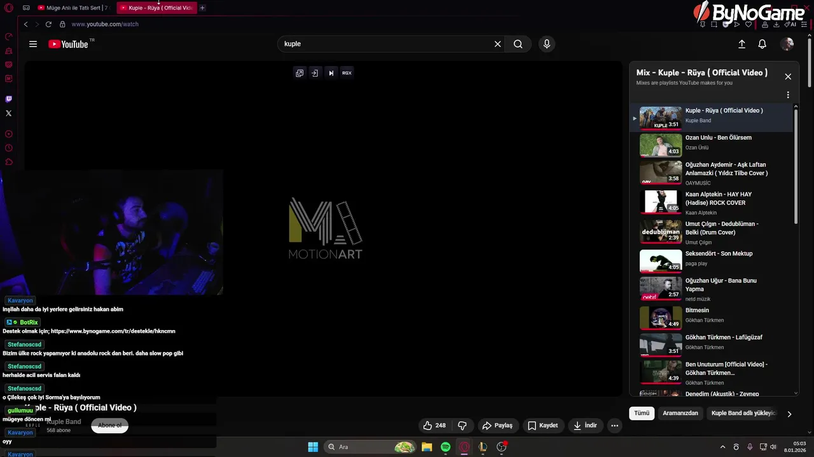Open the YouTube hamburger guide menu
The image size is (814, 457).
[33, 44]
